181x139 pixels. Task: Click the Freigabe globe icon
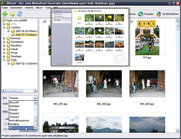point(141,14)
